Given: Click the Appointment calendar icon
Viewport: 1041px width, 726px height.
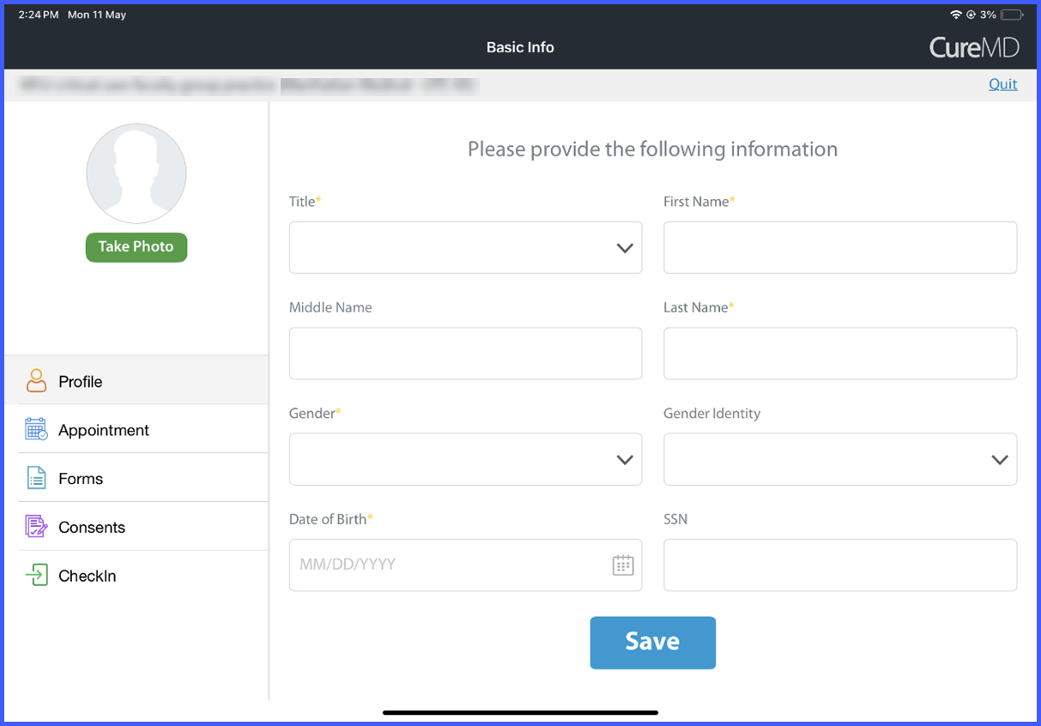Looking at the screenshot, I should (36, 429).
